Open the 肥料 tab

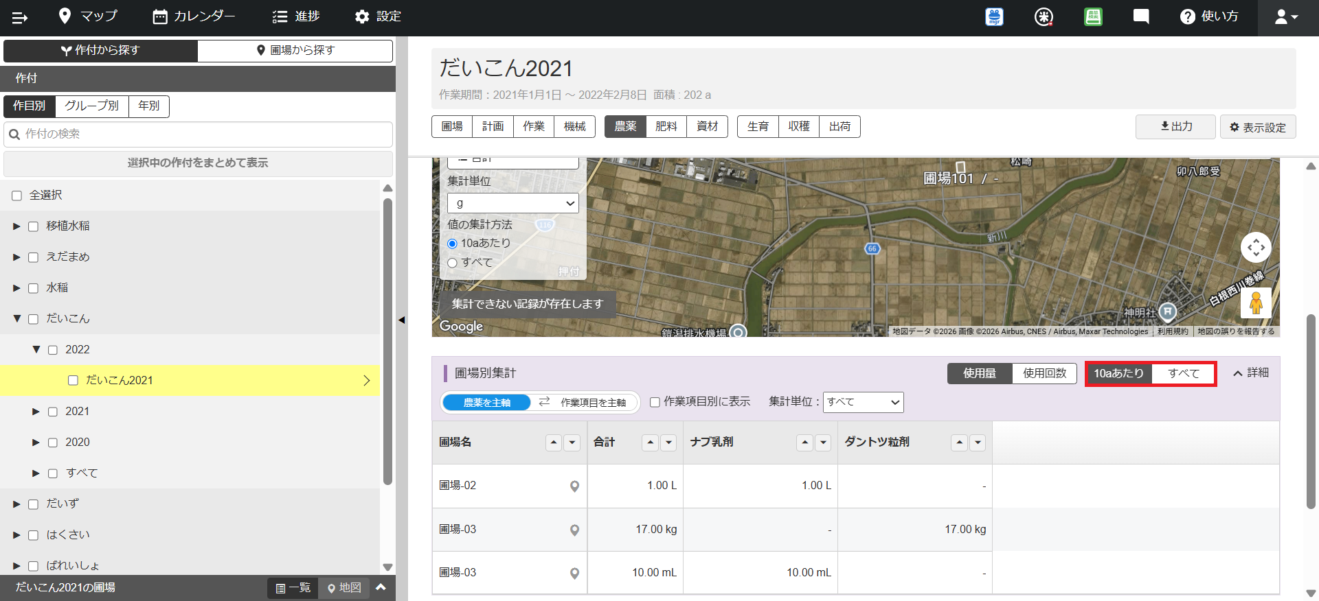pos(666,126)
